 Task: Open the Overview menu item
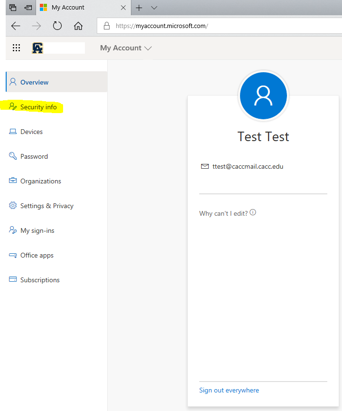click(x=56, y=82)
